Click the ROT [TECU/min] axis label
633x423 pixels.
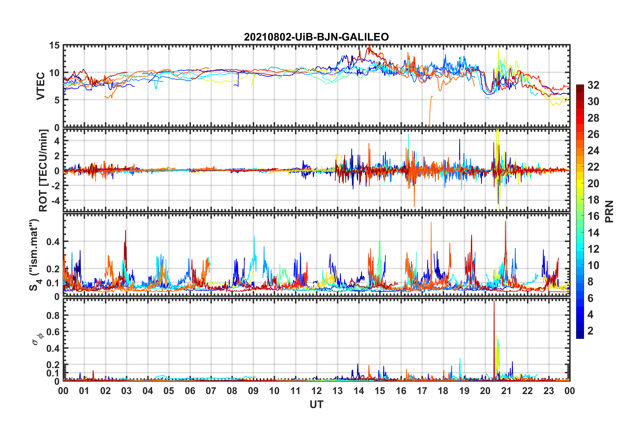pos(43,171)
